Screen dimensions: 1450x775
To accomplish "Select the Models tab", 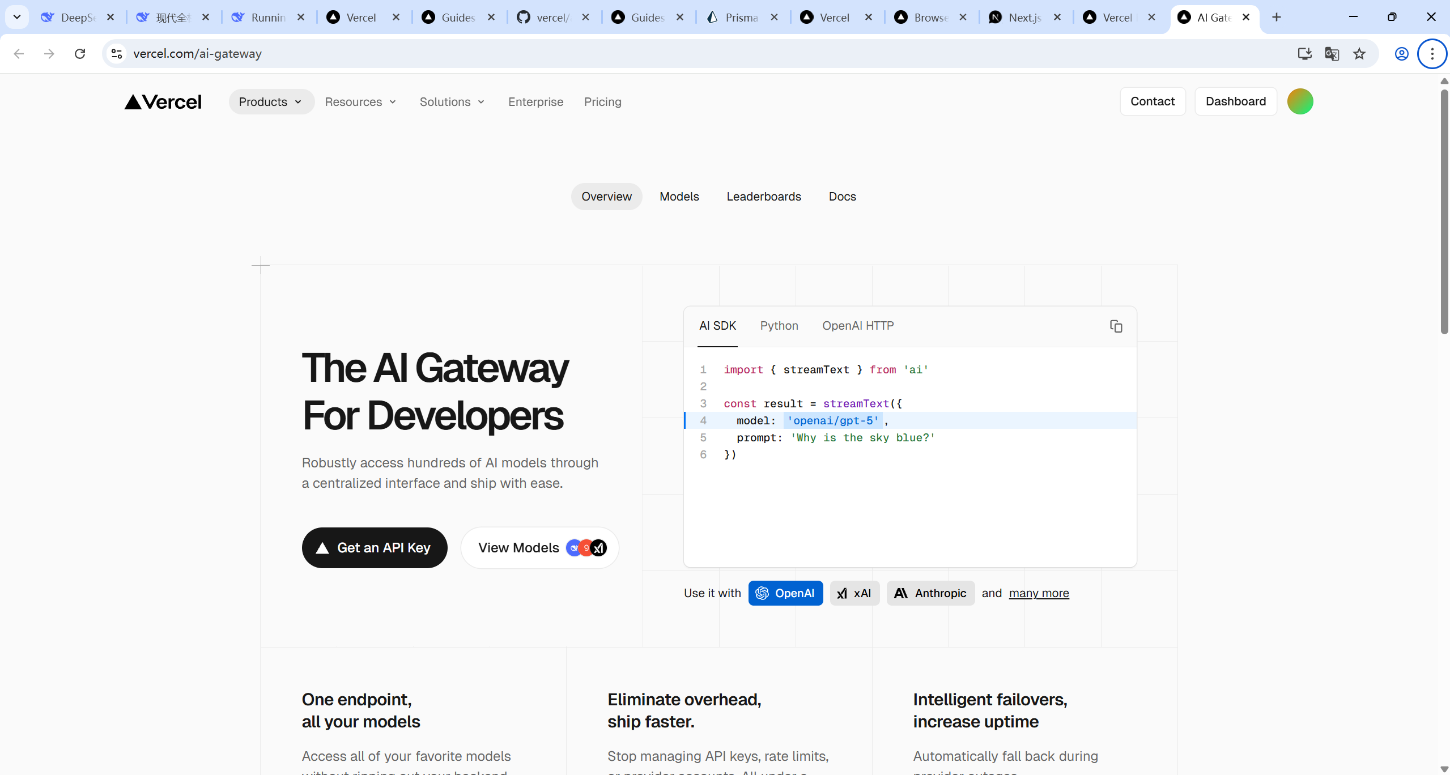I will coord(679,197).
